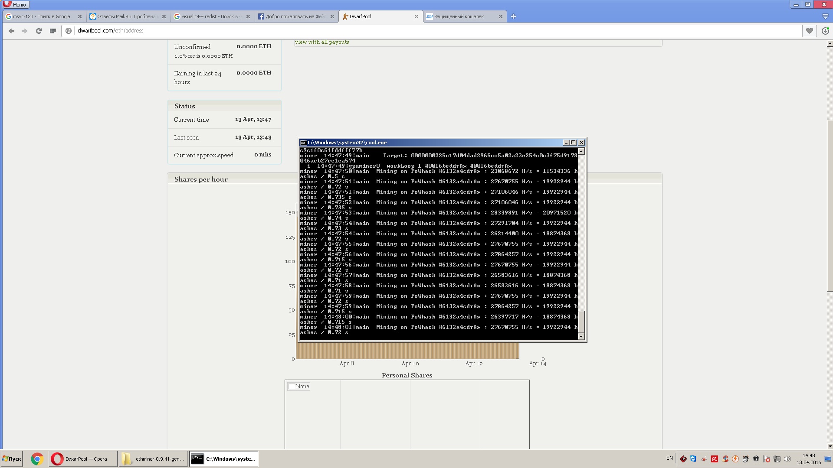
Task: Activate DwarfPool — Opera taskbar button
Action: coord(83,459)
